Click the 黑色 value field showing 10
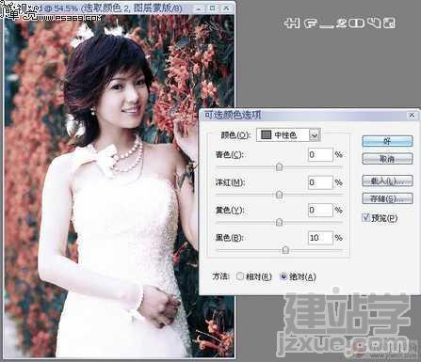This screenshot has width=421, height=362. pyautogui.click(x=320, y=238)
